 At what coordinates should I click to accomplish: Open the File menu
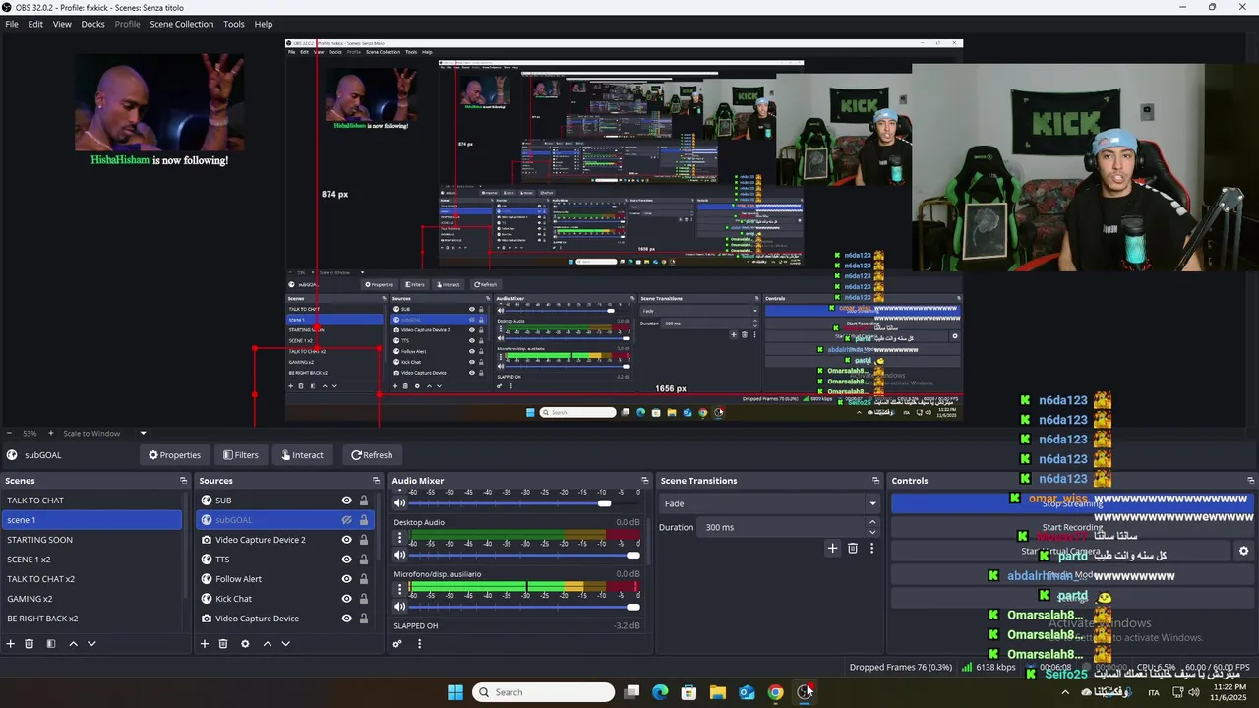coord(12,24)
